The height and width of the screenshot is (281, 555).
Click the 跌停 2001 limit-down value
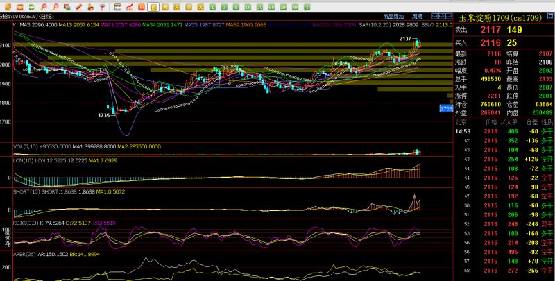click(x=545, y=96)
